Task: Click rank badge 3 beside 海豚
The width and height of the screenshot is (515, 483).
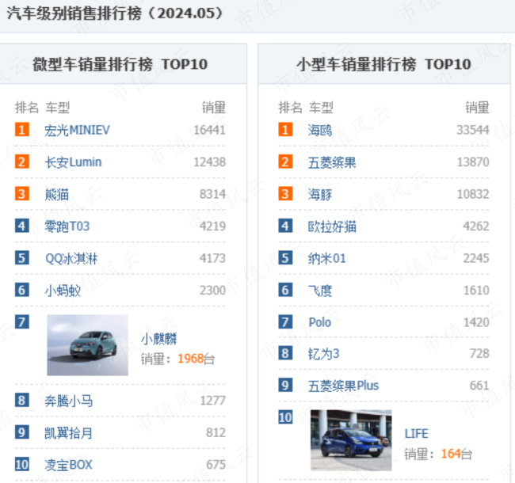Action: click(285, 193)
